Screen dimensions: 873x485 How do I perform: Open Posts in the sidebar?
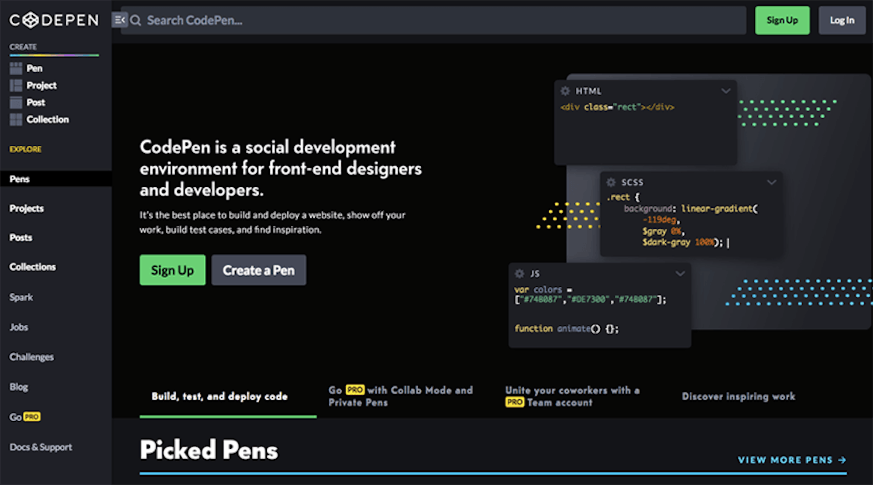21,237
